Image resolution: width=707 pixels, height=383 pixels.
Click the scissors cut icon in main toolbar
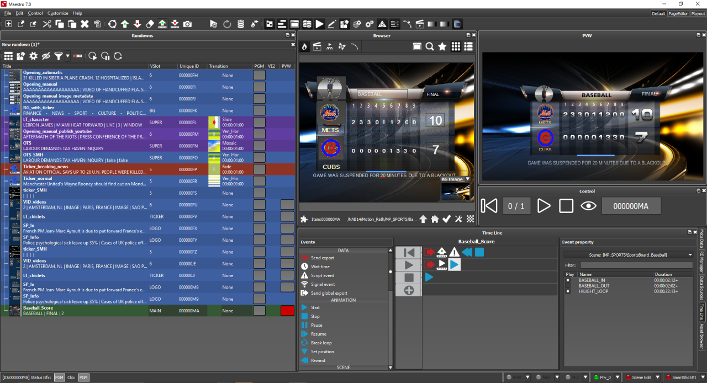[x=47, y=24]
